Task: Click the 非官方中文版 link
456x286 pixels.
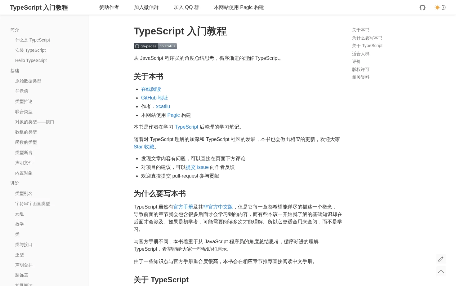Action: 218,207
